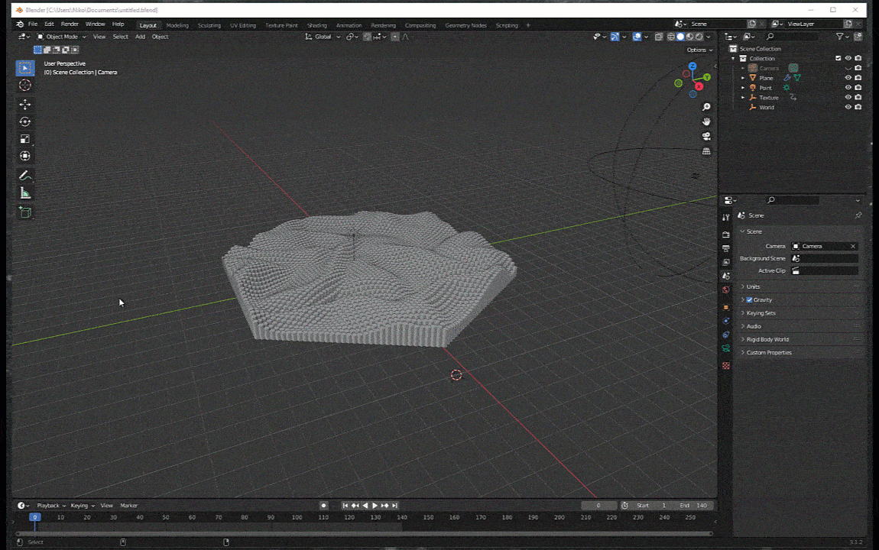Switch to the Geometry Nodes workspace tab
Viewport: 879px width, 550px height.
[465, 25]
